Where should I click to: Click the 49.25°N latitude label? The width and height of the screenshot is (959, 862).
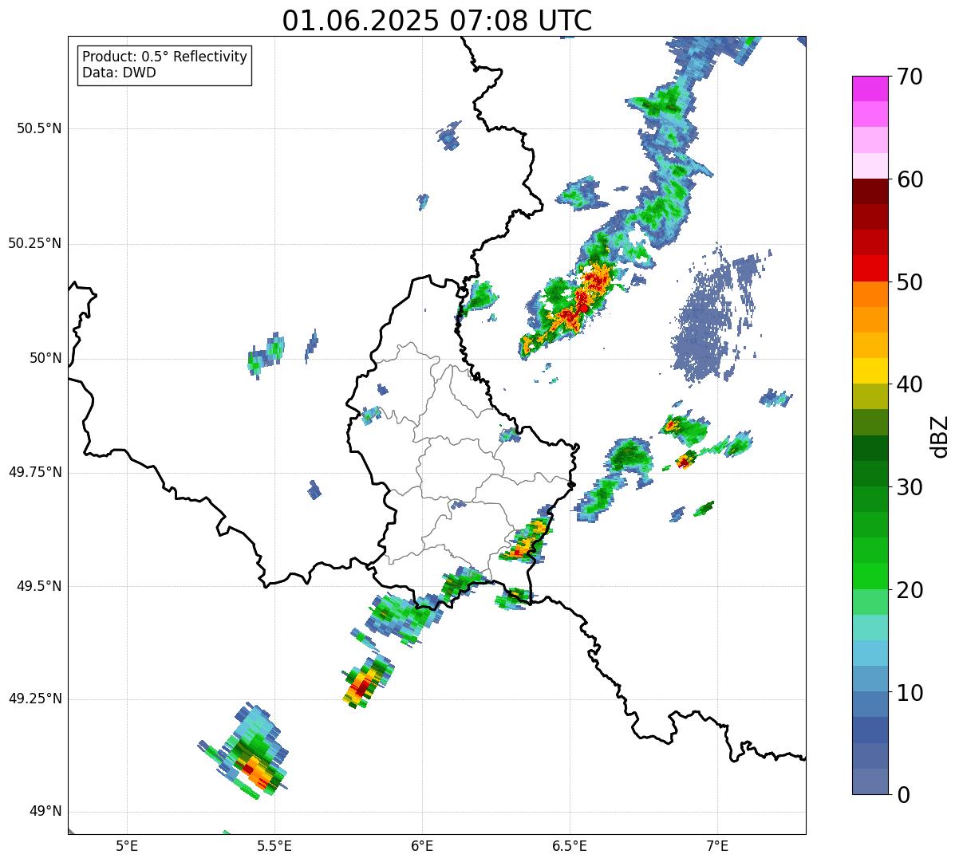coord(35,699)
